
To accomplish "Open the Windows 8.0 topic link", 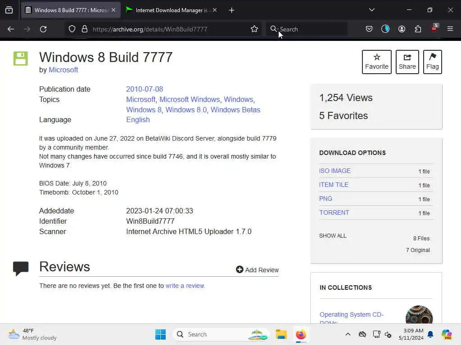I will point(186,110).
